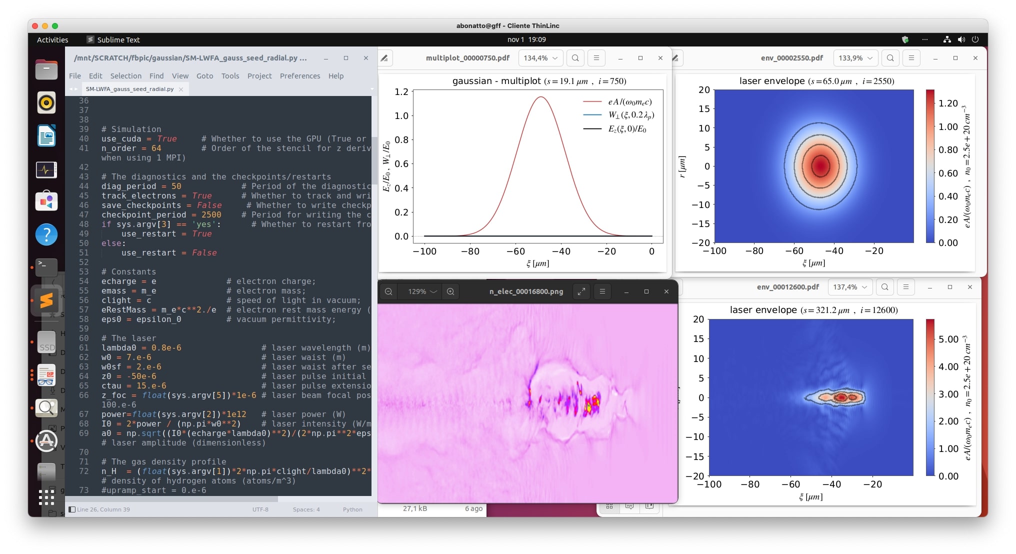1016x554 pixels.
Task: Close the SM-LWFA_gauss_seed_radial.py tab
Action: [x=181, y=89]
